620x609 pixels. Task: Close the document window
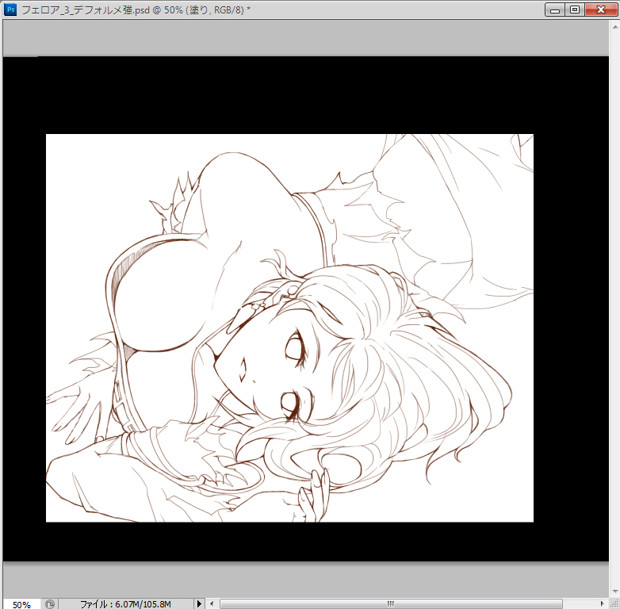[601, 10]
